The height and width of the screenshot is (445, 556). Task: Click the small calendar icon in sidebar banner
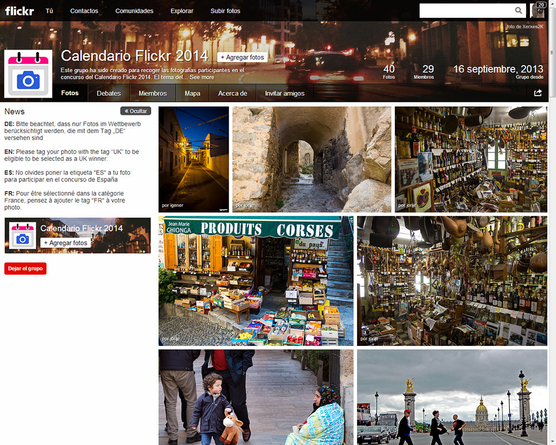[22, 235]
